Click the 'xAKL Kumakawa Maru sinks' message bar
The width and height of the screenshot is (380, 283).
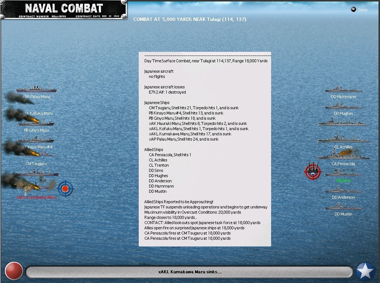coord(189,272)
